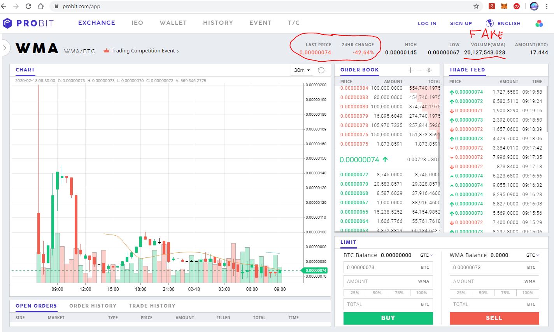This screenshot has height=332, width=554.
Task: Select the LIMIT order tab
Action: 348,242
